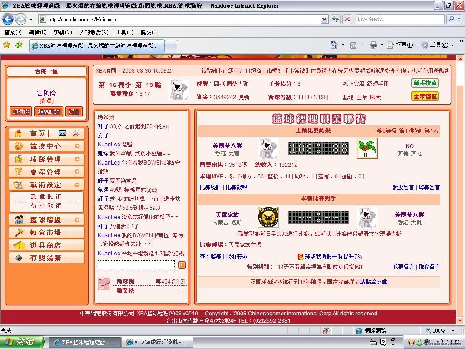Open the 檔案(F) menu
Viewport: 465px width, 349px height.
click(13, 32)
